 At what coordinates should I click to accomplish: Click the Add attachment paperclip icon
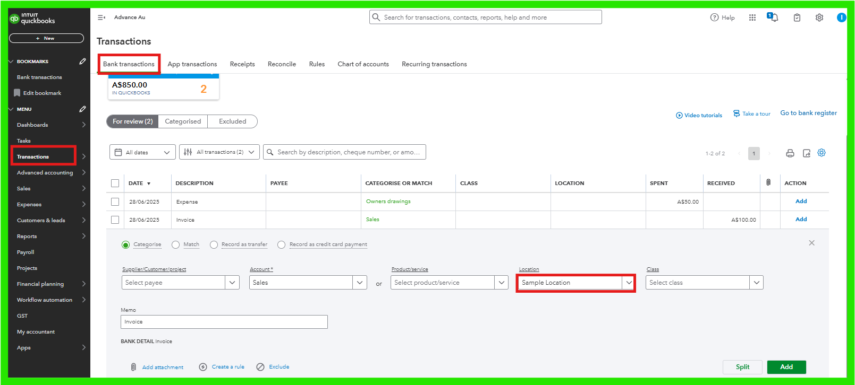pyautogui.click(x=133, y=367)
